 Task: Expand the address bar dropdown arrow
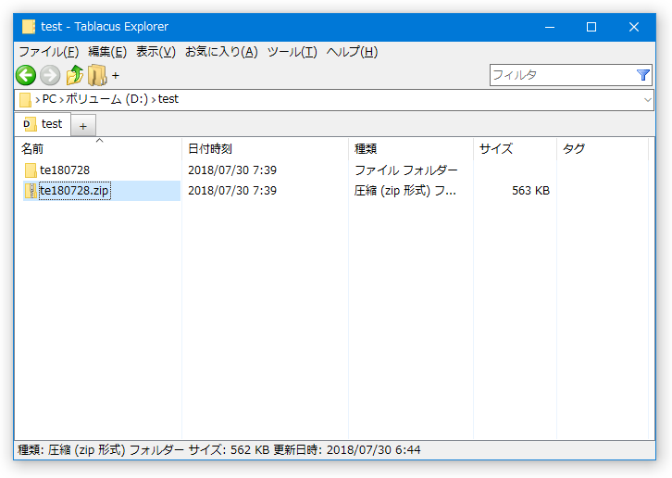click(x=648, y=100)
